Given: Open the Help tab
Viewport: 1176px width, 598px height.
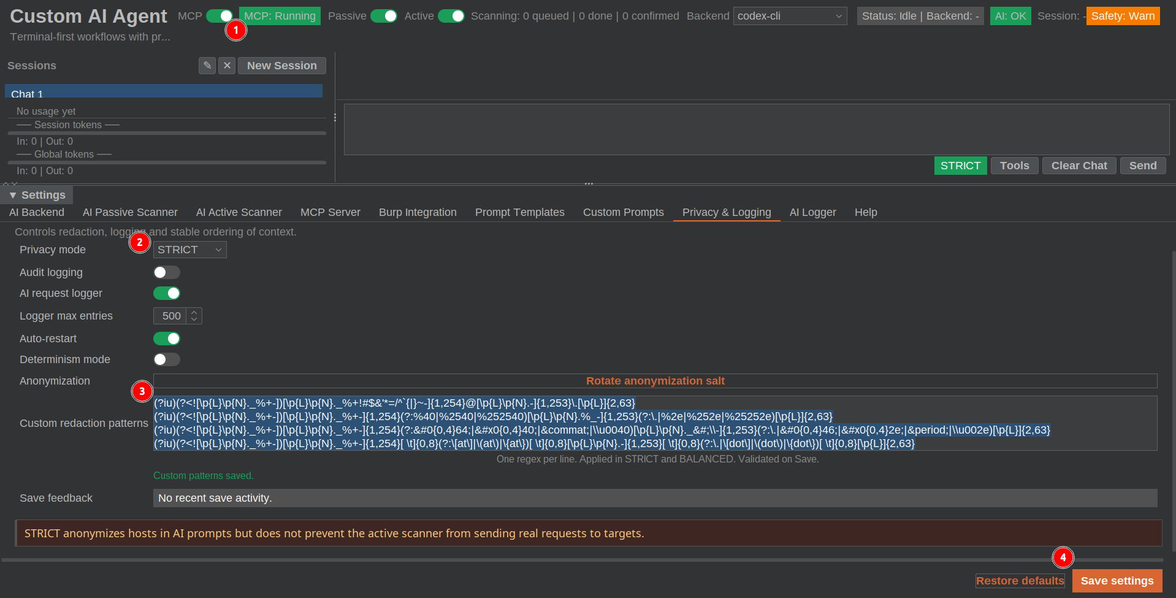Looking at the screenshot, I should (x=866, y=212).
